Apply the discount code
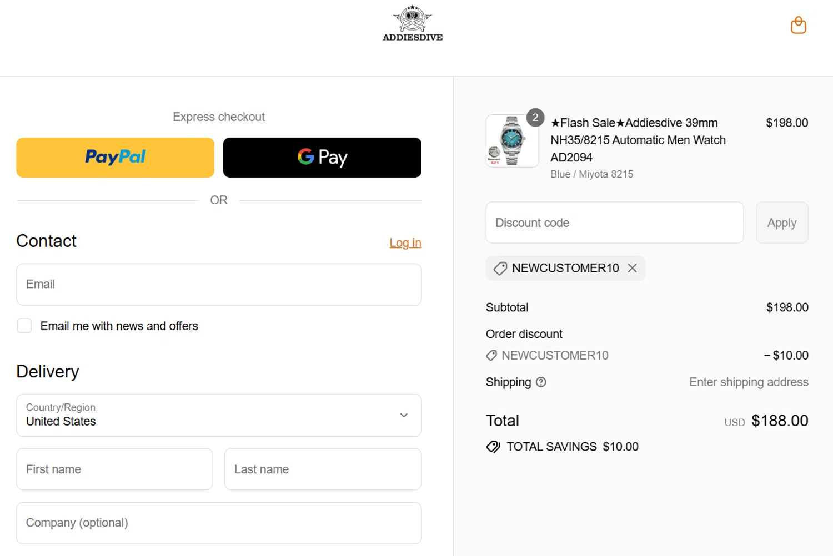Viewport: 833px width, 556px height. (782, 223)
